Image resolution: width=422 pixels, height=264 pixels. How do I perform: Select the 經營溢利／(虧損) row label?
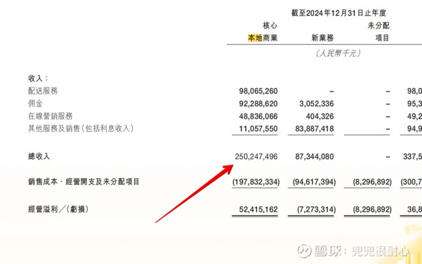point(58,209)
